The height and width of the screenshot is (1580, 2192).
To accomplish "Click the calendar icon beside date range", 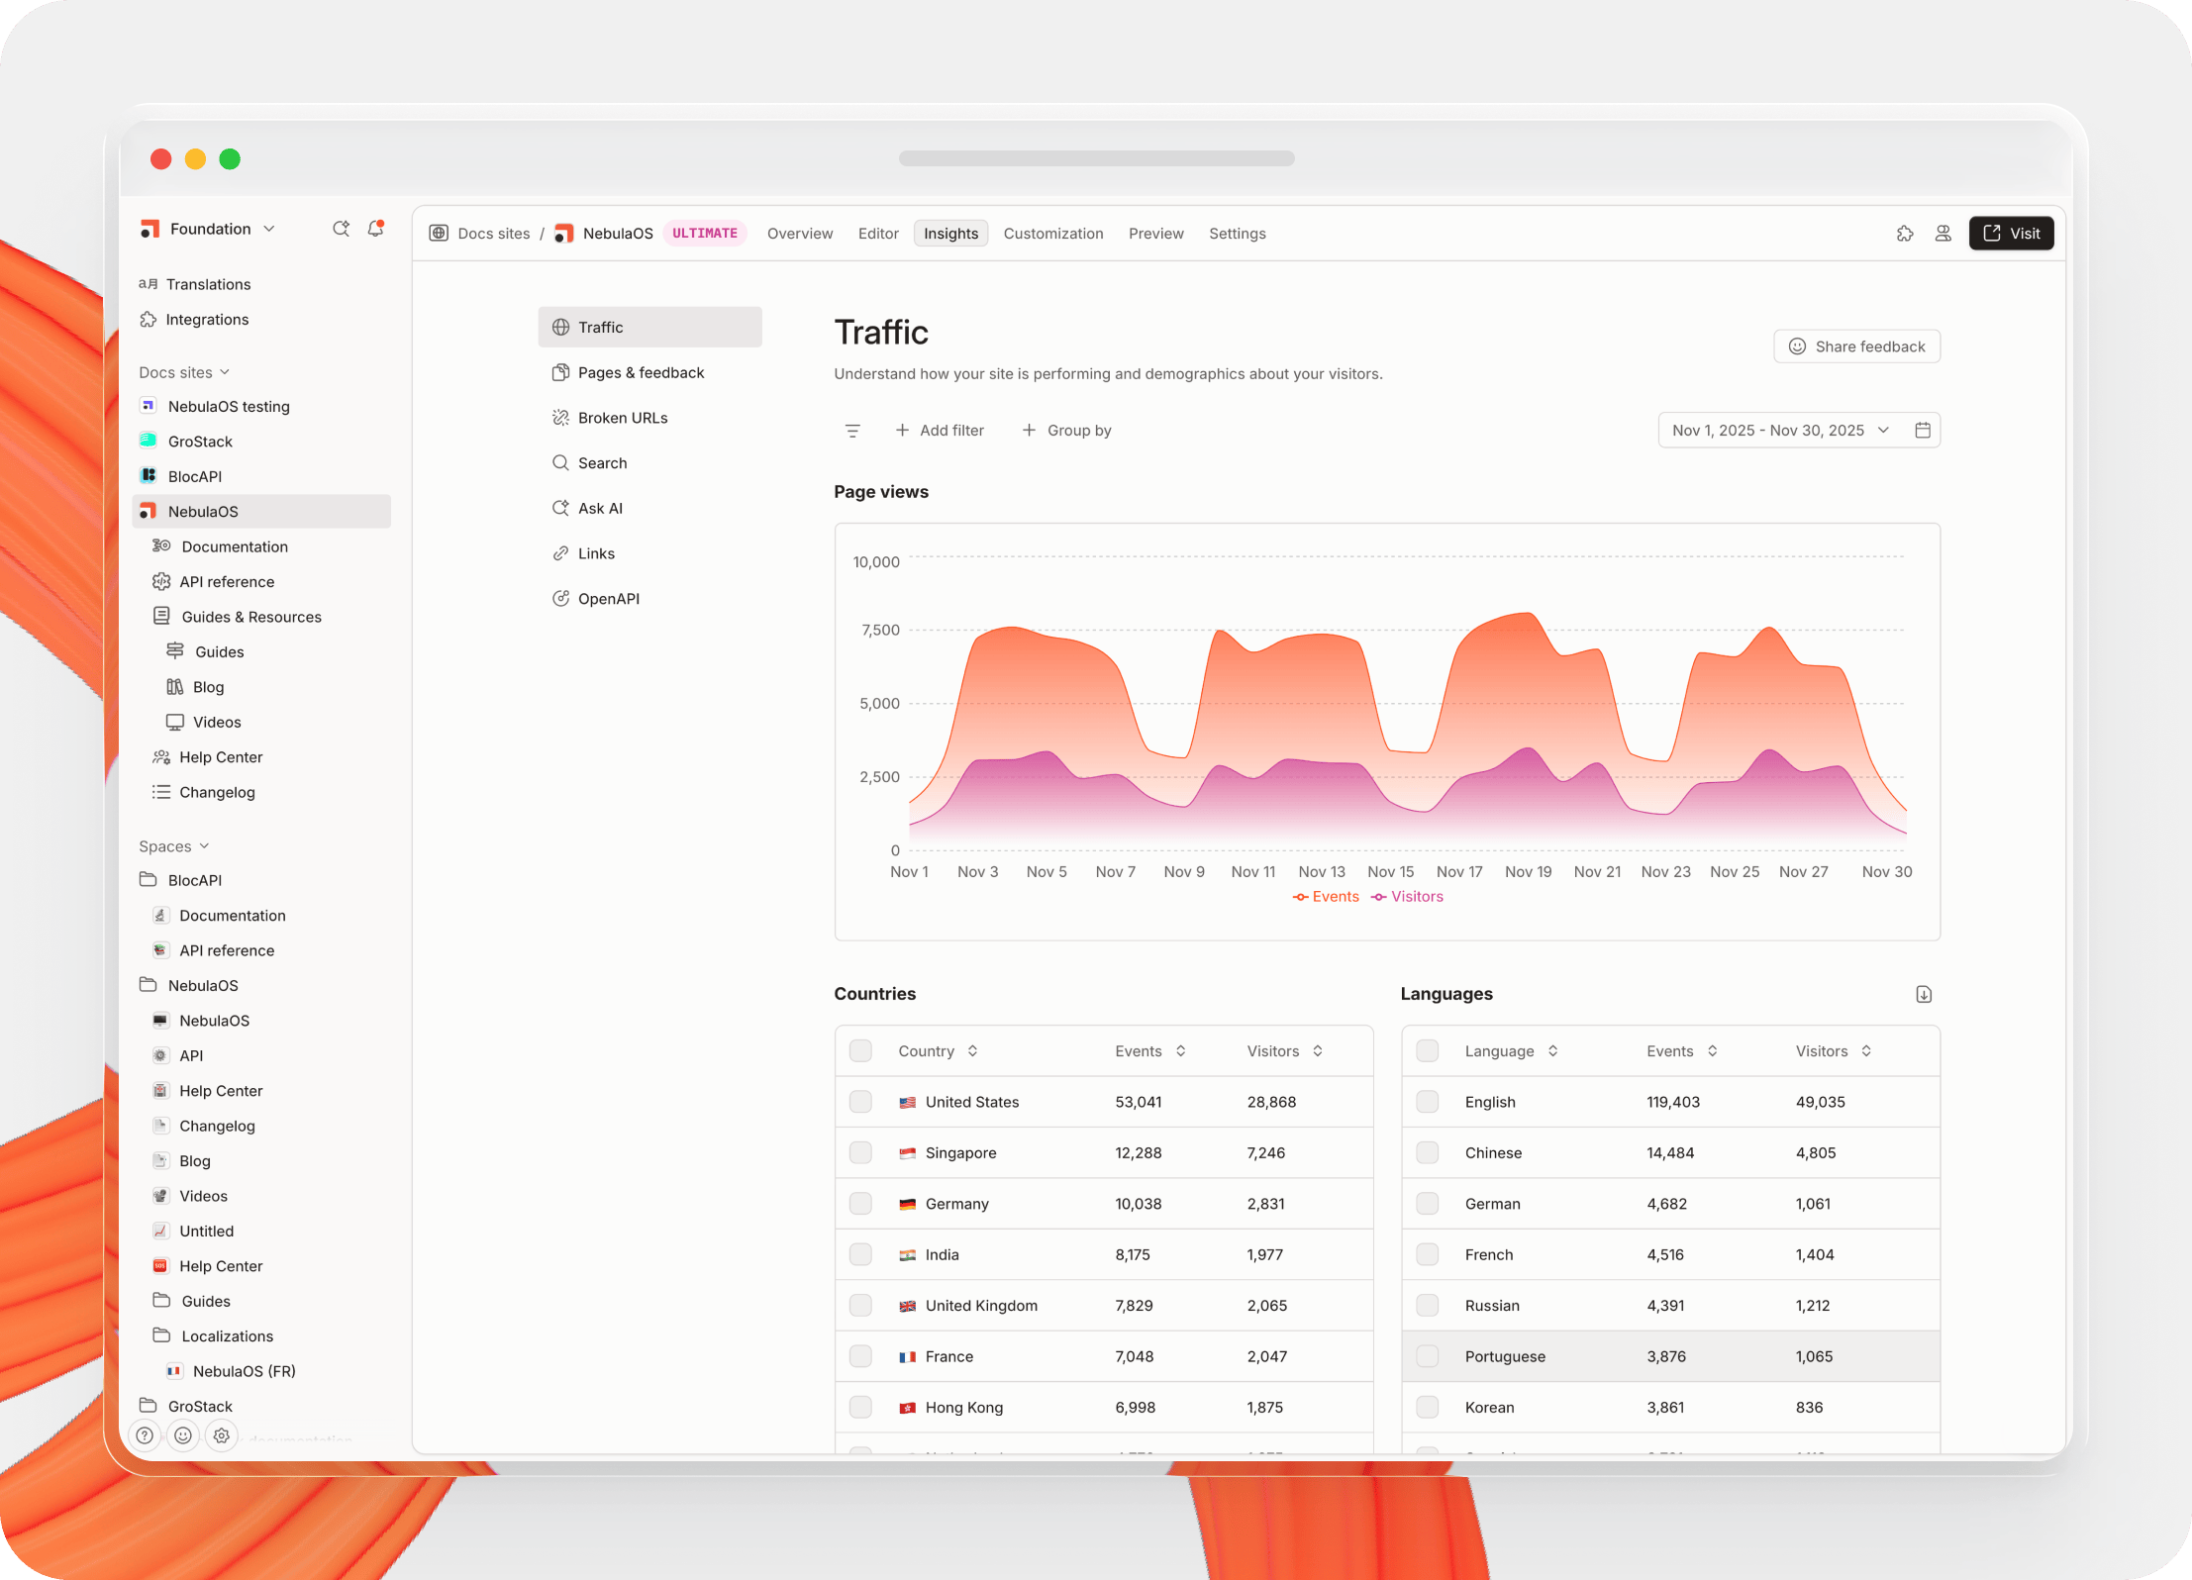I will (x=1922, y=430).
